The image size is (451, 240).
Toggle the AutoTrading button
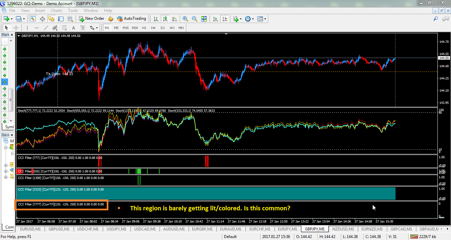(x=132, y=19)
